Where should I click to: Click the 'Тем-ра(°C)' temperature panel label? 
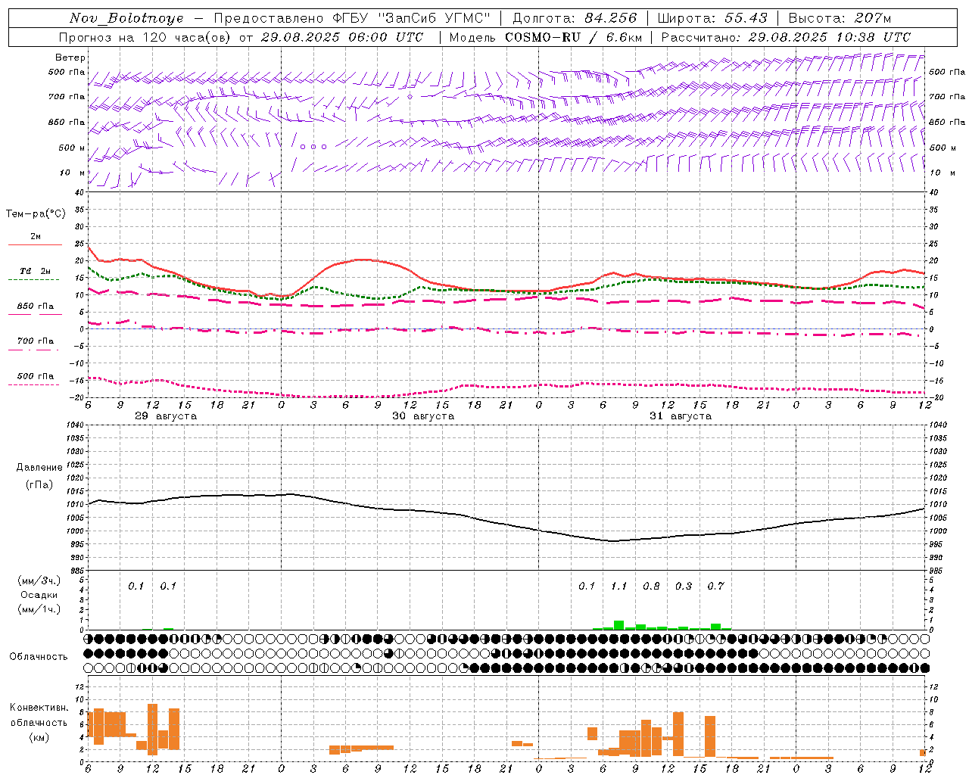36,214
